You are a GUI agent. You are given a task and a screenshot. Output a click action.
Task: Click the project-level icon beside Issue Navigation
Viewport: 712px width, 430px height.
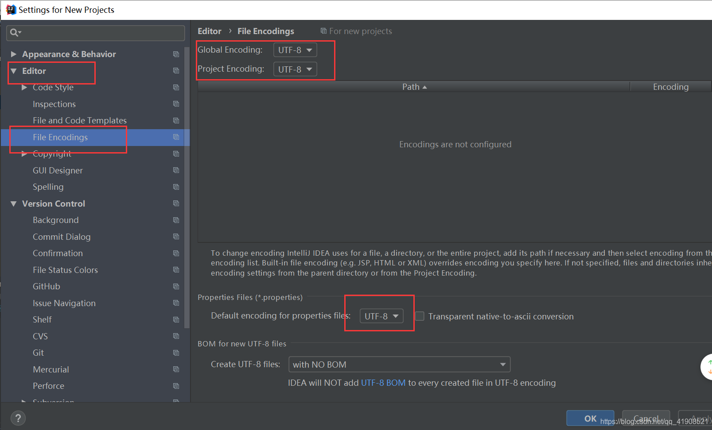(176, 303)
